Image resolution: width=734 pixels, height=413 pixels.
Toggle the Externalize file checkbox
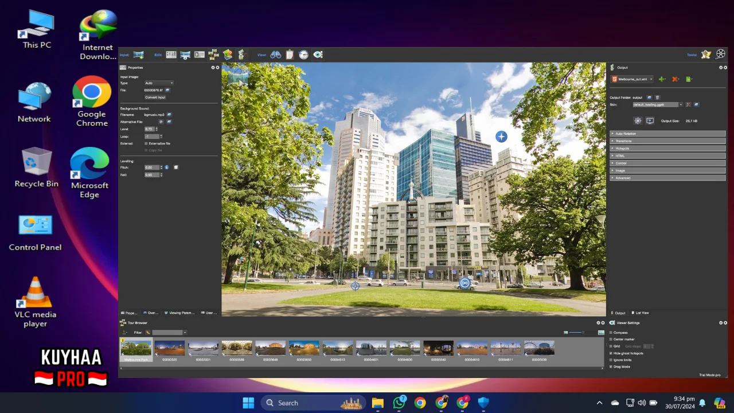tap(146, 143)
